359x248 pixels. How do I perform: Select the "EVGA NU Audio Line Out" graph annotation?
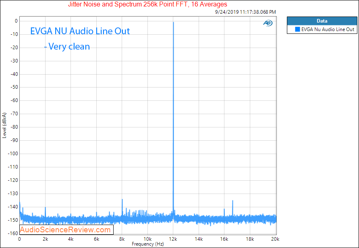tap(80, 31)
